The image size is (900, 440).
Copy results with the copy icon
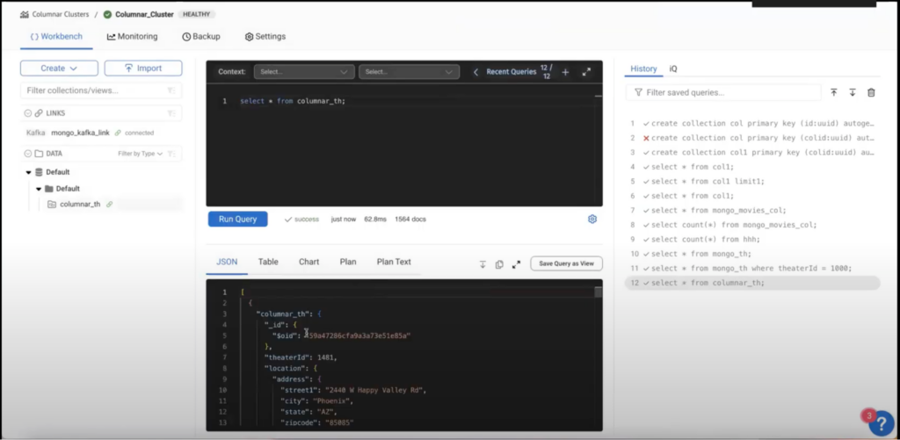(499, 264)
